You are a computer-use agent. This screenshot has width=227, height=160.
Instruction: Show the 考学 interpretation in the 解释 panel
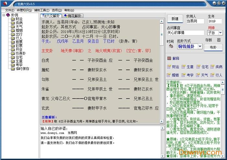[187, 75]
